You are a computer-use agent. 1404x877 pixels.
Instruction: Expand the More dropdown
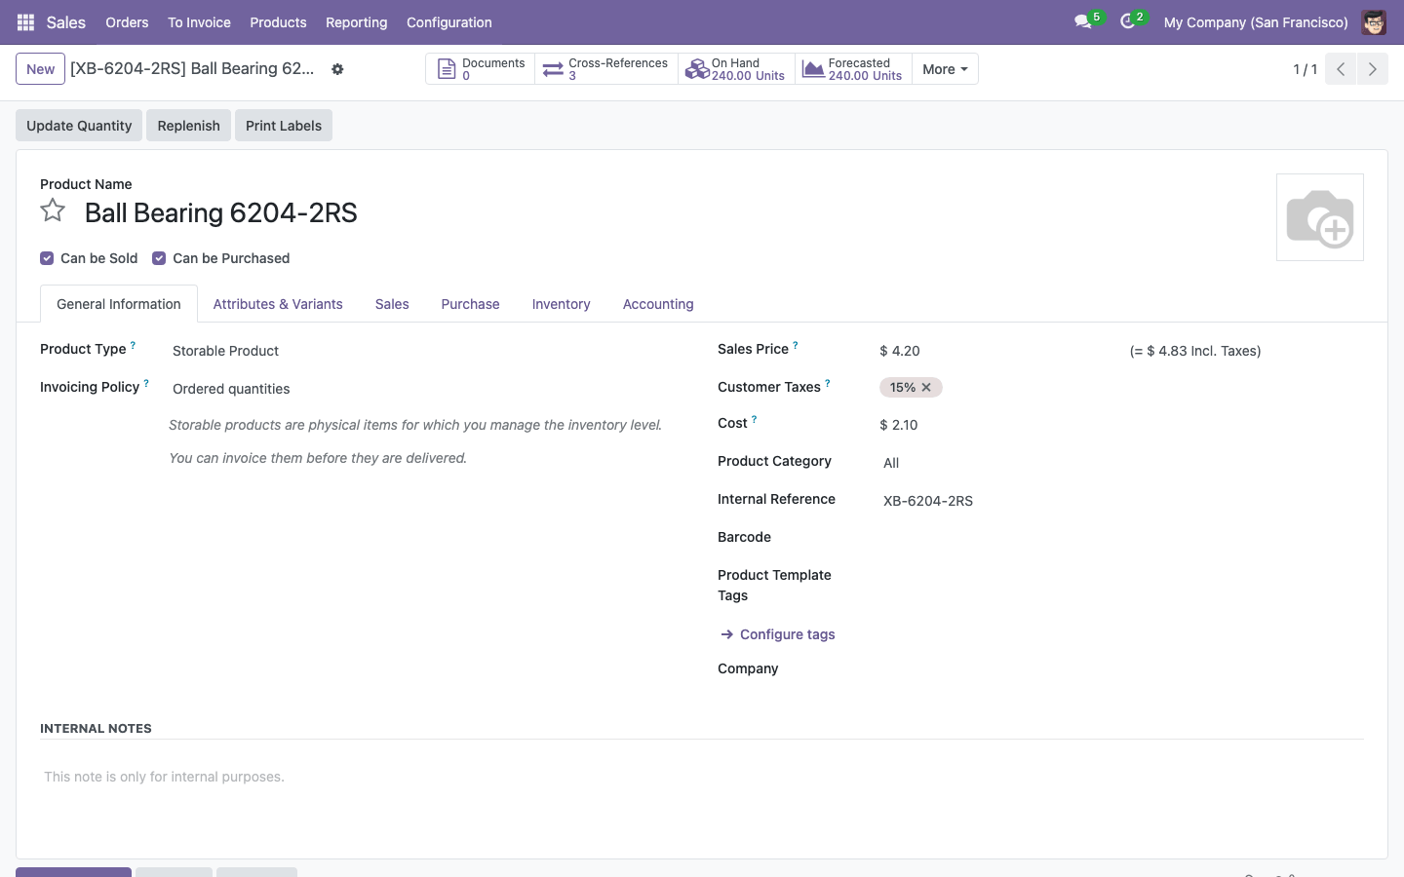tap(945, 69)
